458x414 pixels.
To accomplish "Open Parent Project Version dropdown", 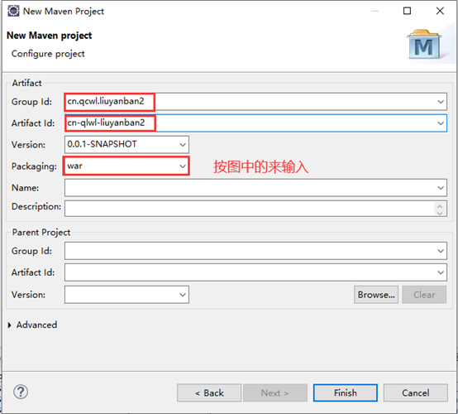I will coord(183,295).
